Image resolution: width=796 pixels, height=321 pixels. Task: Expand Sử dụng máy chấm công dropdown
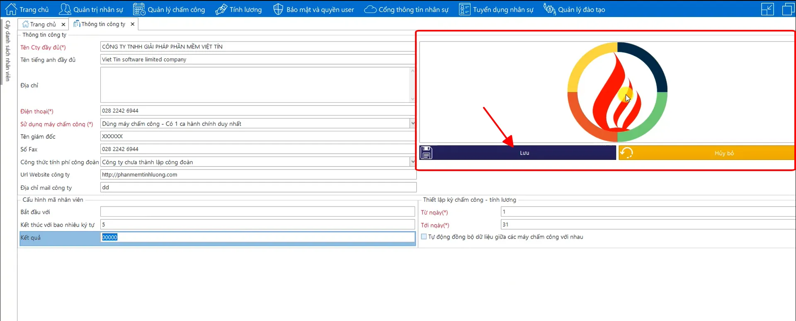413,123
